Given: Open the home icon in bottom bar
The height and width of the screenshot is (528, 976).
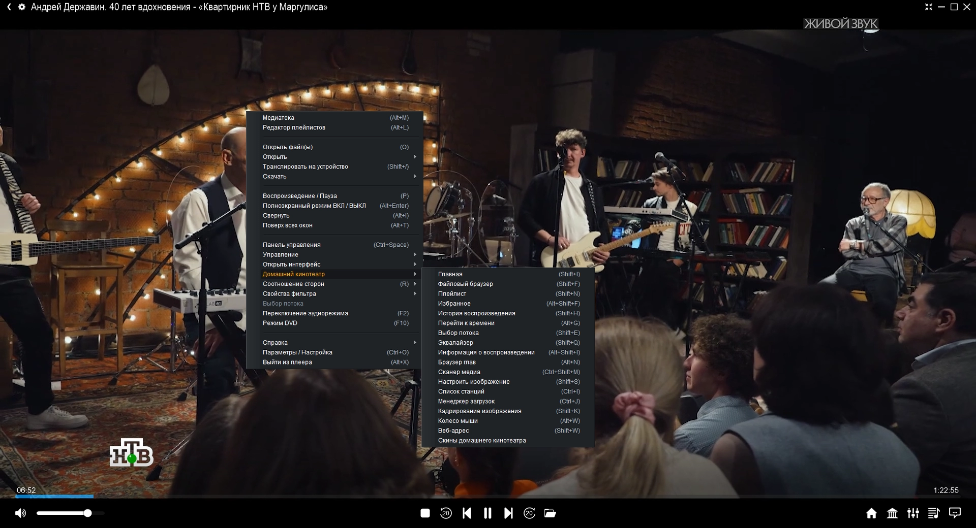Looking at the screenshot, I should pyautogui.click(x=871, y=513).
